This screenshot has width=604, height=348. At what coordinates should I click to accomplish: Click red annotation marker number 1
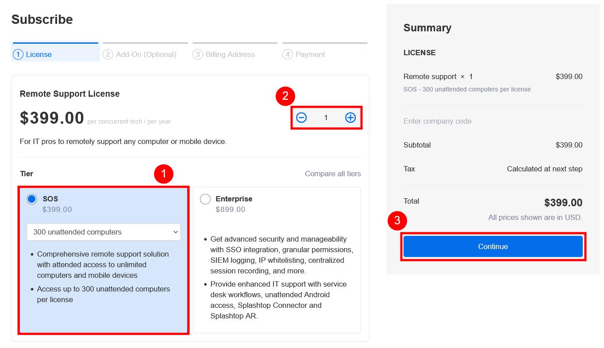pyautogui.click(x=164, y=174)
